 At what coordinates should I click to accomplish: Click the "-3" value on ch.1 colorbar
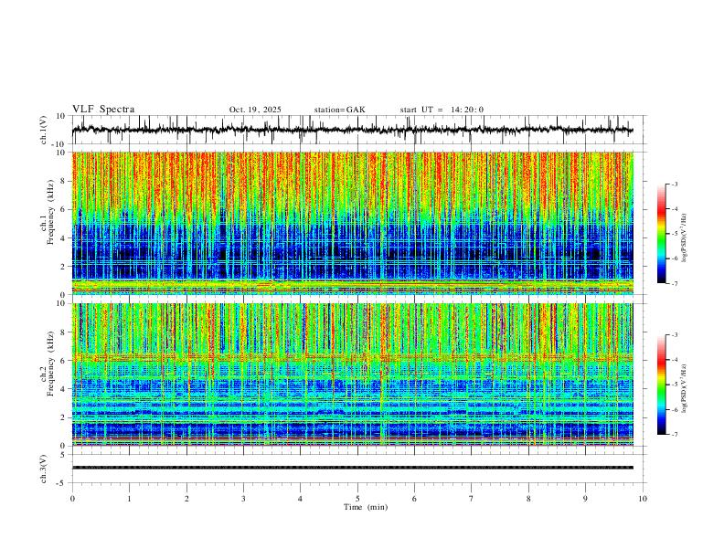675,184
